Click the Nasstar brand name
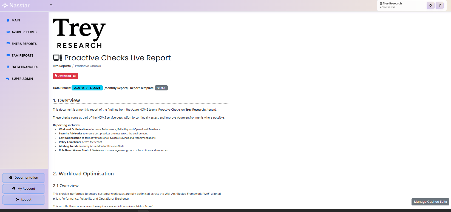 (19, 5)
